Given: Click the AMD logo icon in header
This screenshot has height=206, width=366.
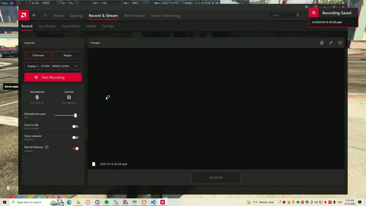Looking at the screenshot, I should (23, 15).
